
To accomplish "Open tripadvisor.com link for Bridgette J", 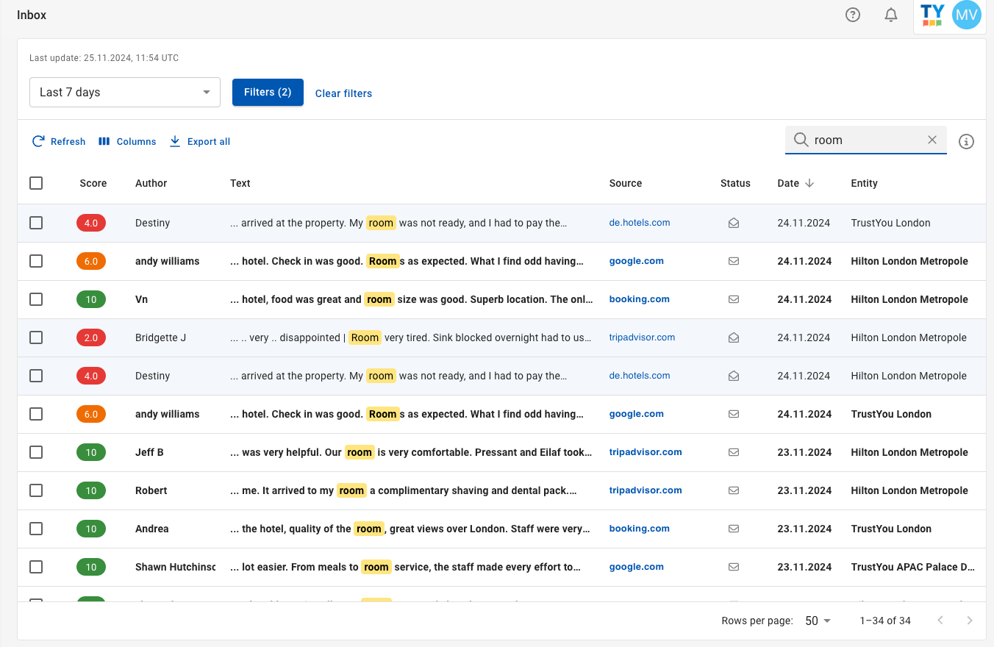I will tap(643, 337).
